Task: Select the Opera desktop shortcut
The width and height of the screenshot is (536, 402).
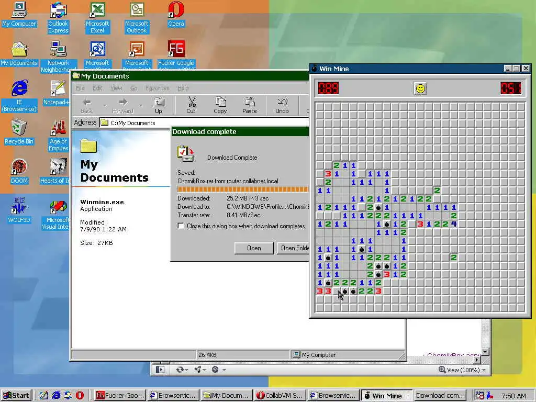Action: [x=176, y=14]
